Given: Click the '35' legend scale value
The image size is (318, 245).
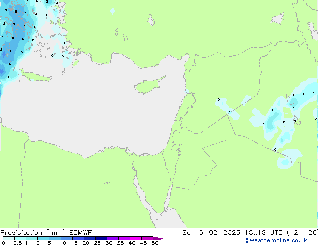Looking at the screenshot, I should click(x=120, y=243).
